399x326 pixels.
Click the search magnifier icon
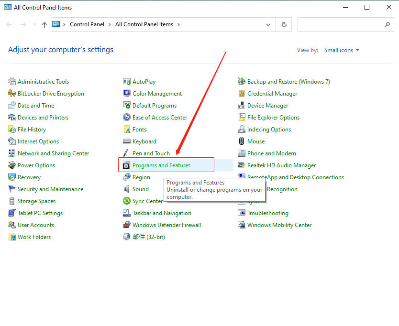pos(387,25)
